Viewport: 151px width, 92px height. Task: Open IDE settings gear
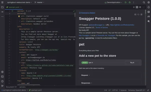point(148,2)
